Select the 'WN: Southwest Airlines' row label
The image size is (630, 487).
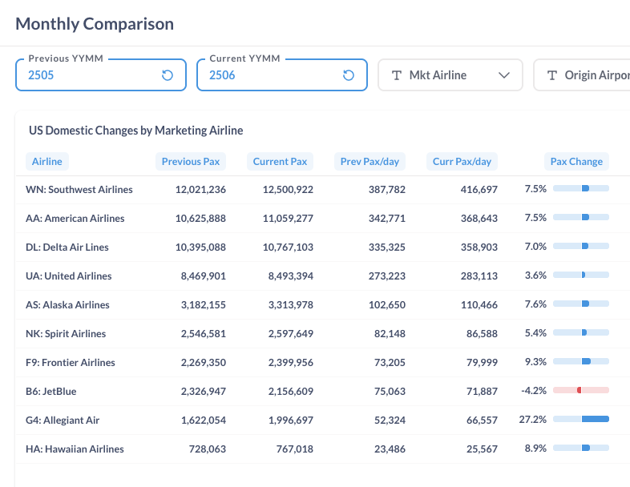coord(79,190)
